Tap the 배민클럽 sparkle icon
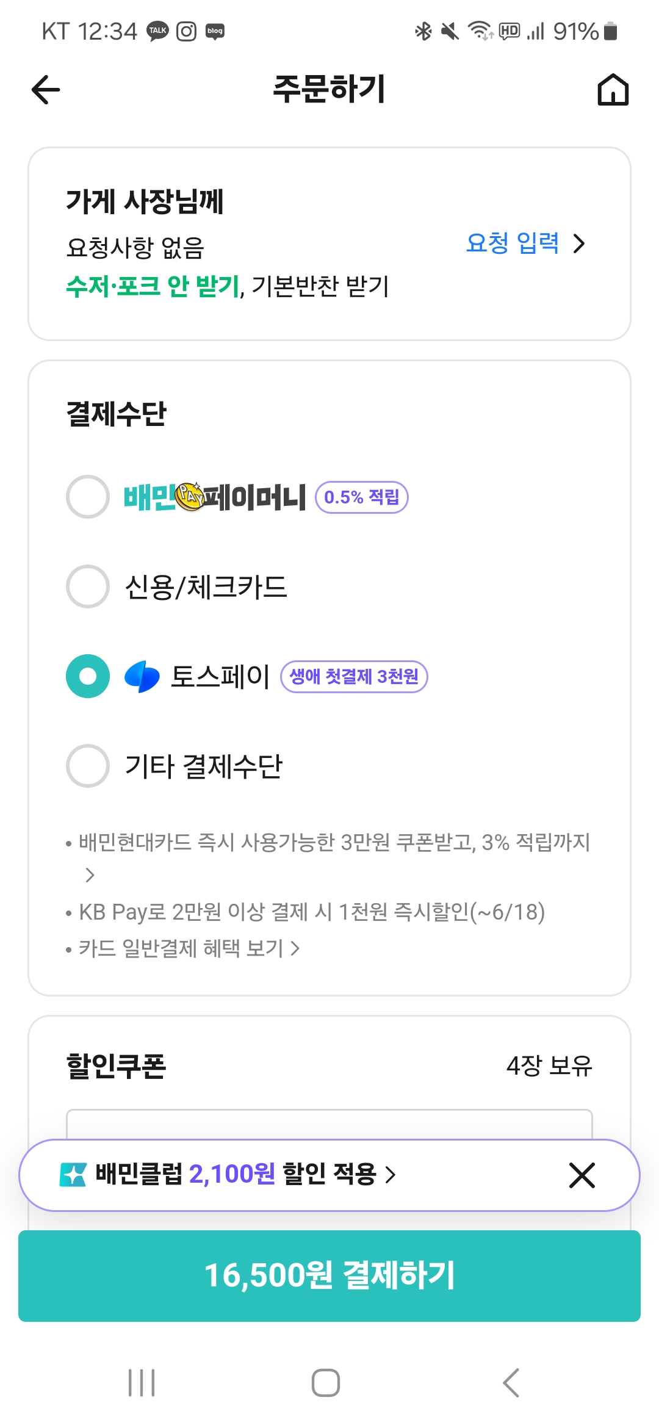The height and width of the screenshot is (1428, 659). [x=73, y=1174]
